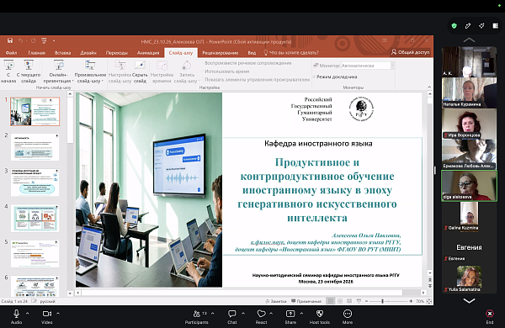
Task: Expand Chat options caret
Action: 243,313
